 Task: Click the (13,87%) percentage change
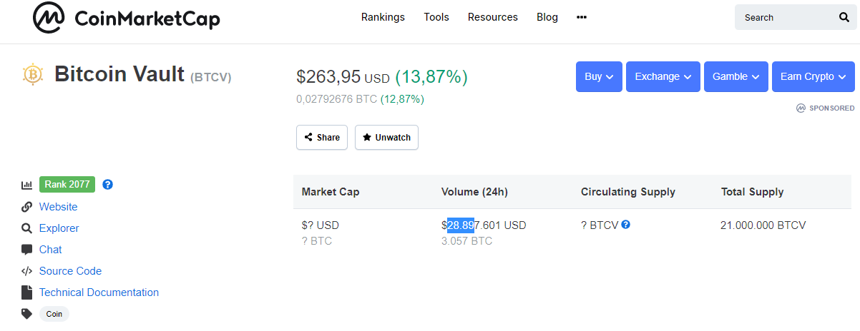tap(431, 77)
